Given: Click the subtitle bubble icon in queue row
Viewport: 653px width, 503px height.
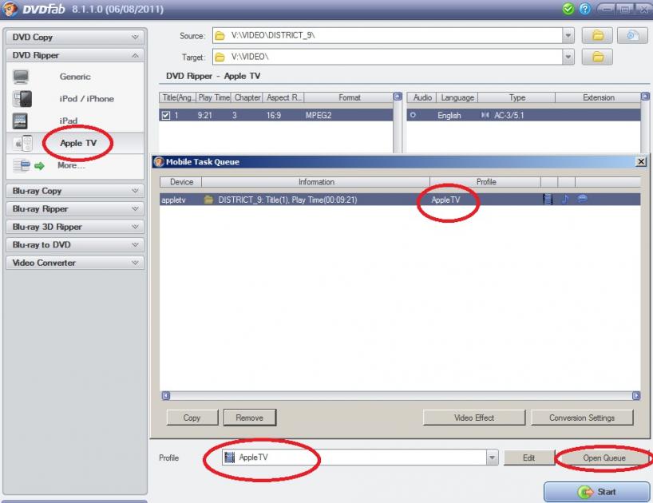Looking at the screenshot, I should (582, 199).
